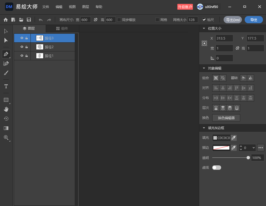The height and width of the screenshot is (206, 266).
Task: Click the fill color eyedropper icon
Action: [234, 138]
